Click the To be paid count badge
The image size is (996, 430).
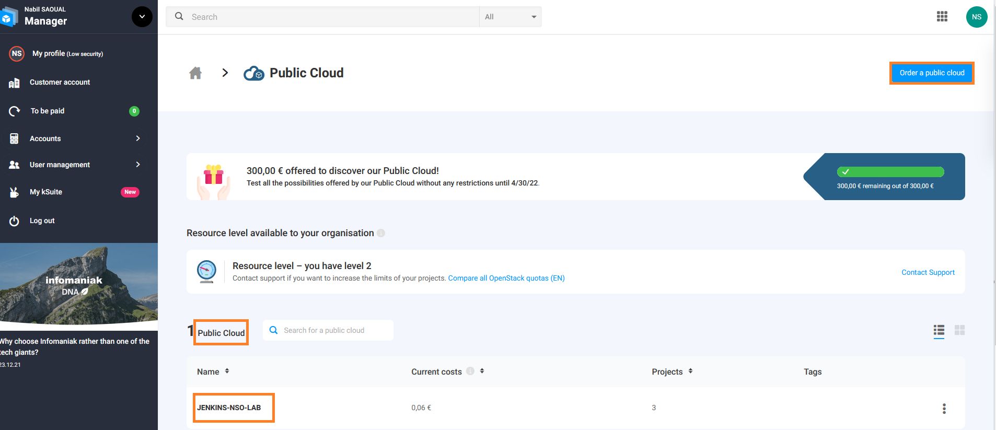134,111
